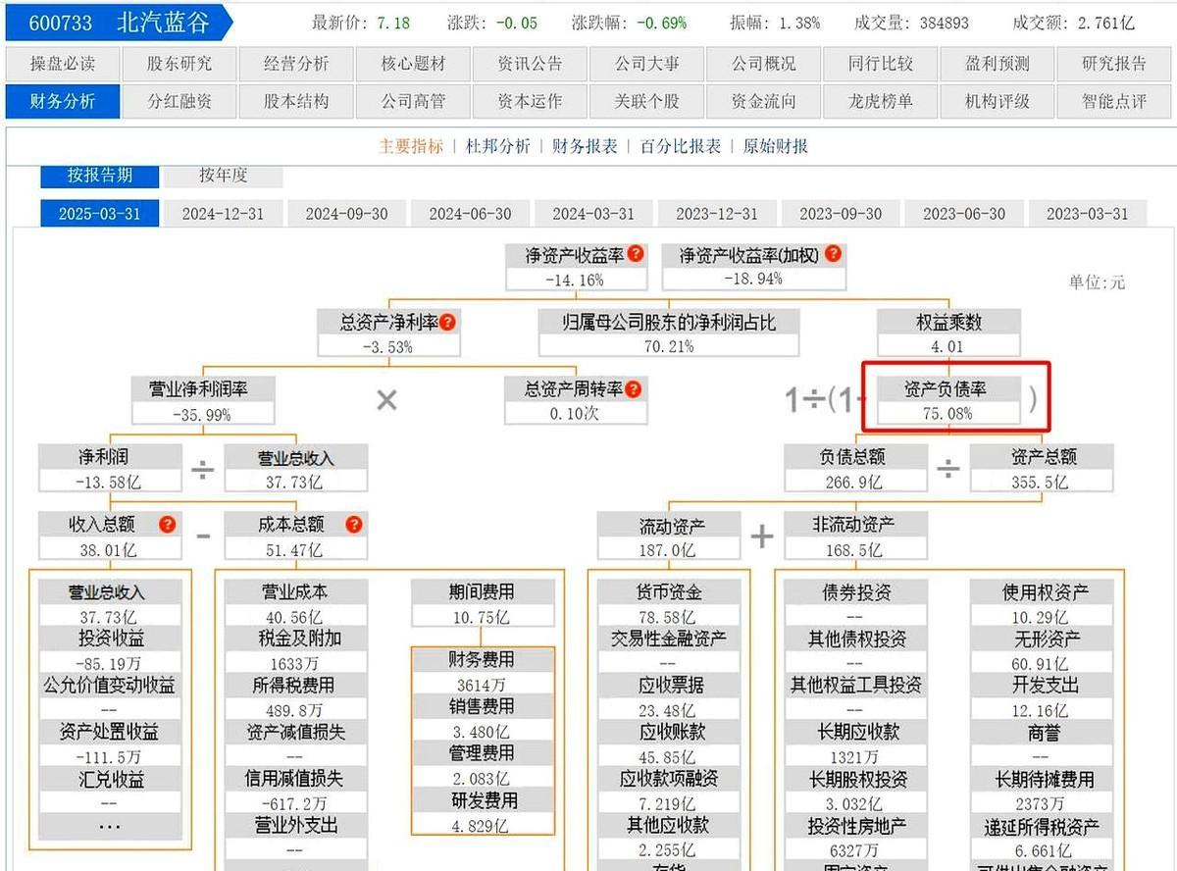Click the 权益乘数 node showing 4.01
This screenshot has width=1177, height=871.
coord(948,333)
